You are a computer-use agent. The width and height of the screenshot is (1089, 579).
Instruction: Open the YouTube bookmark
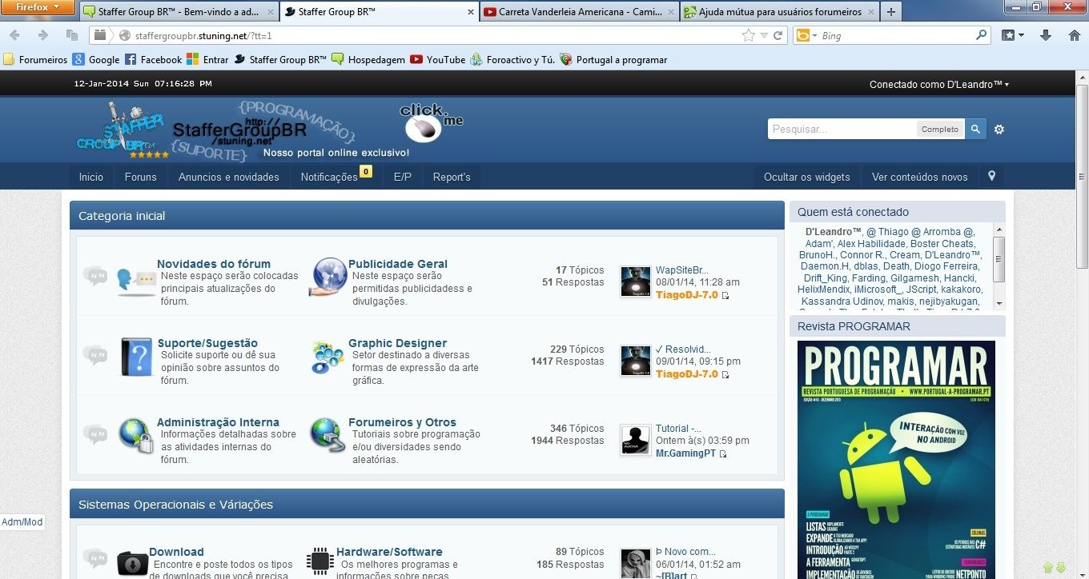(437, 59)
